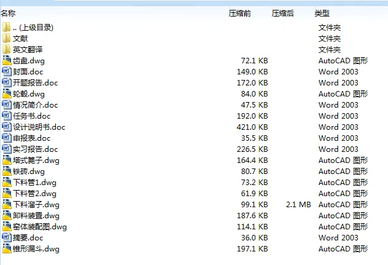
Task: Click the Word icon of 申报表.doc
Action: point(7,138)
